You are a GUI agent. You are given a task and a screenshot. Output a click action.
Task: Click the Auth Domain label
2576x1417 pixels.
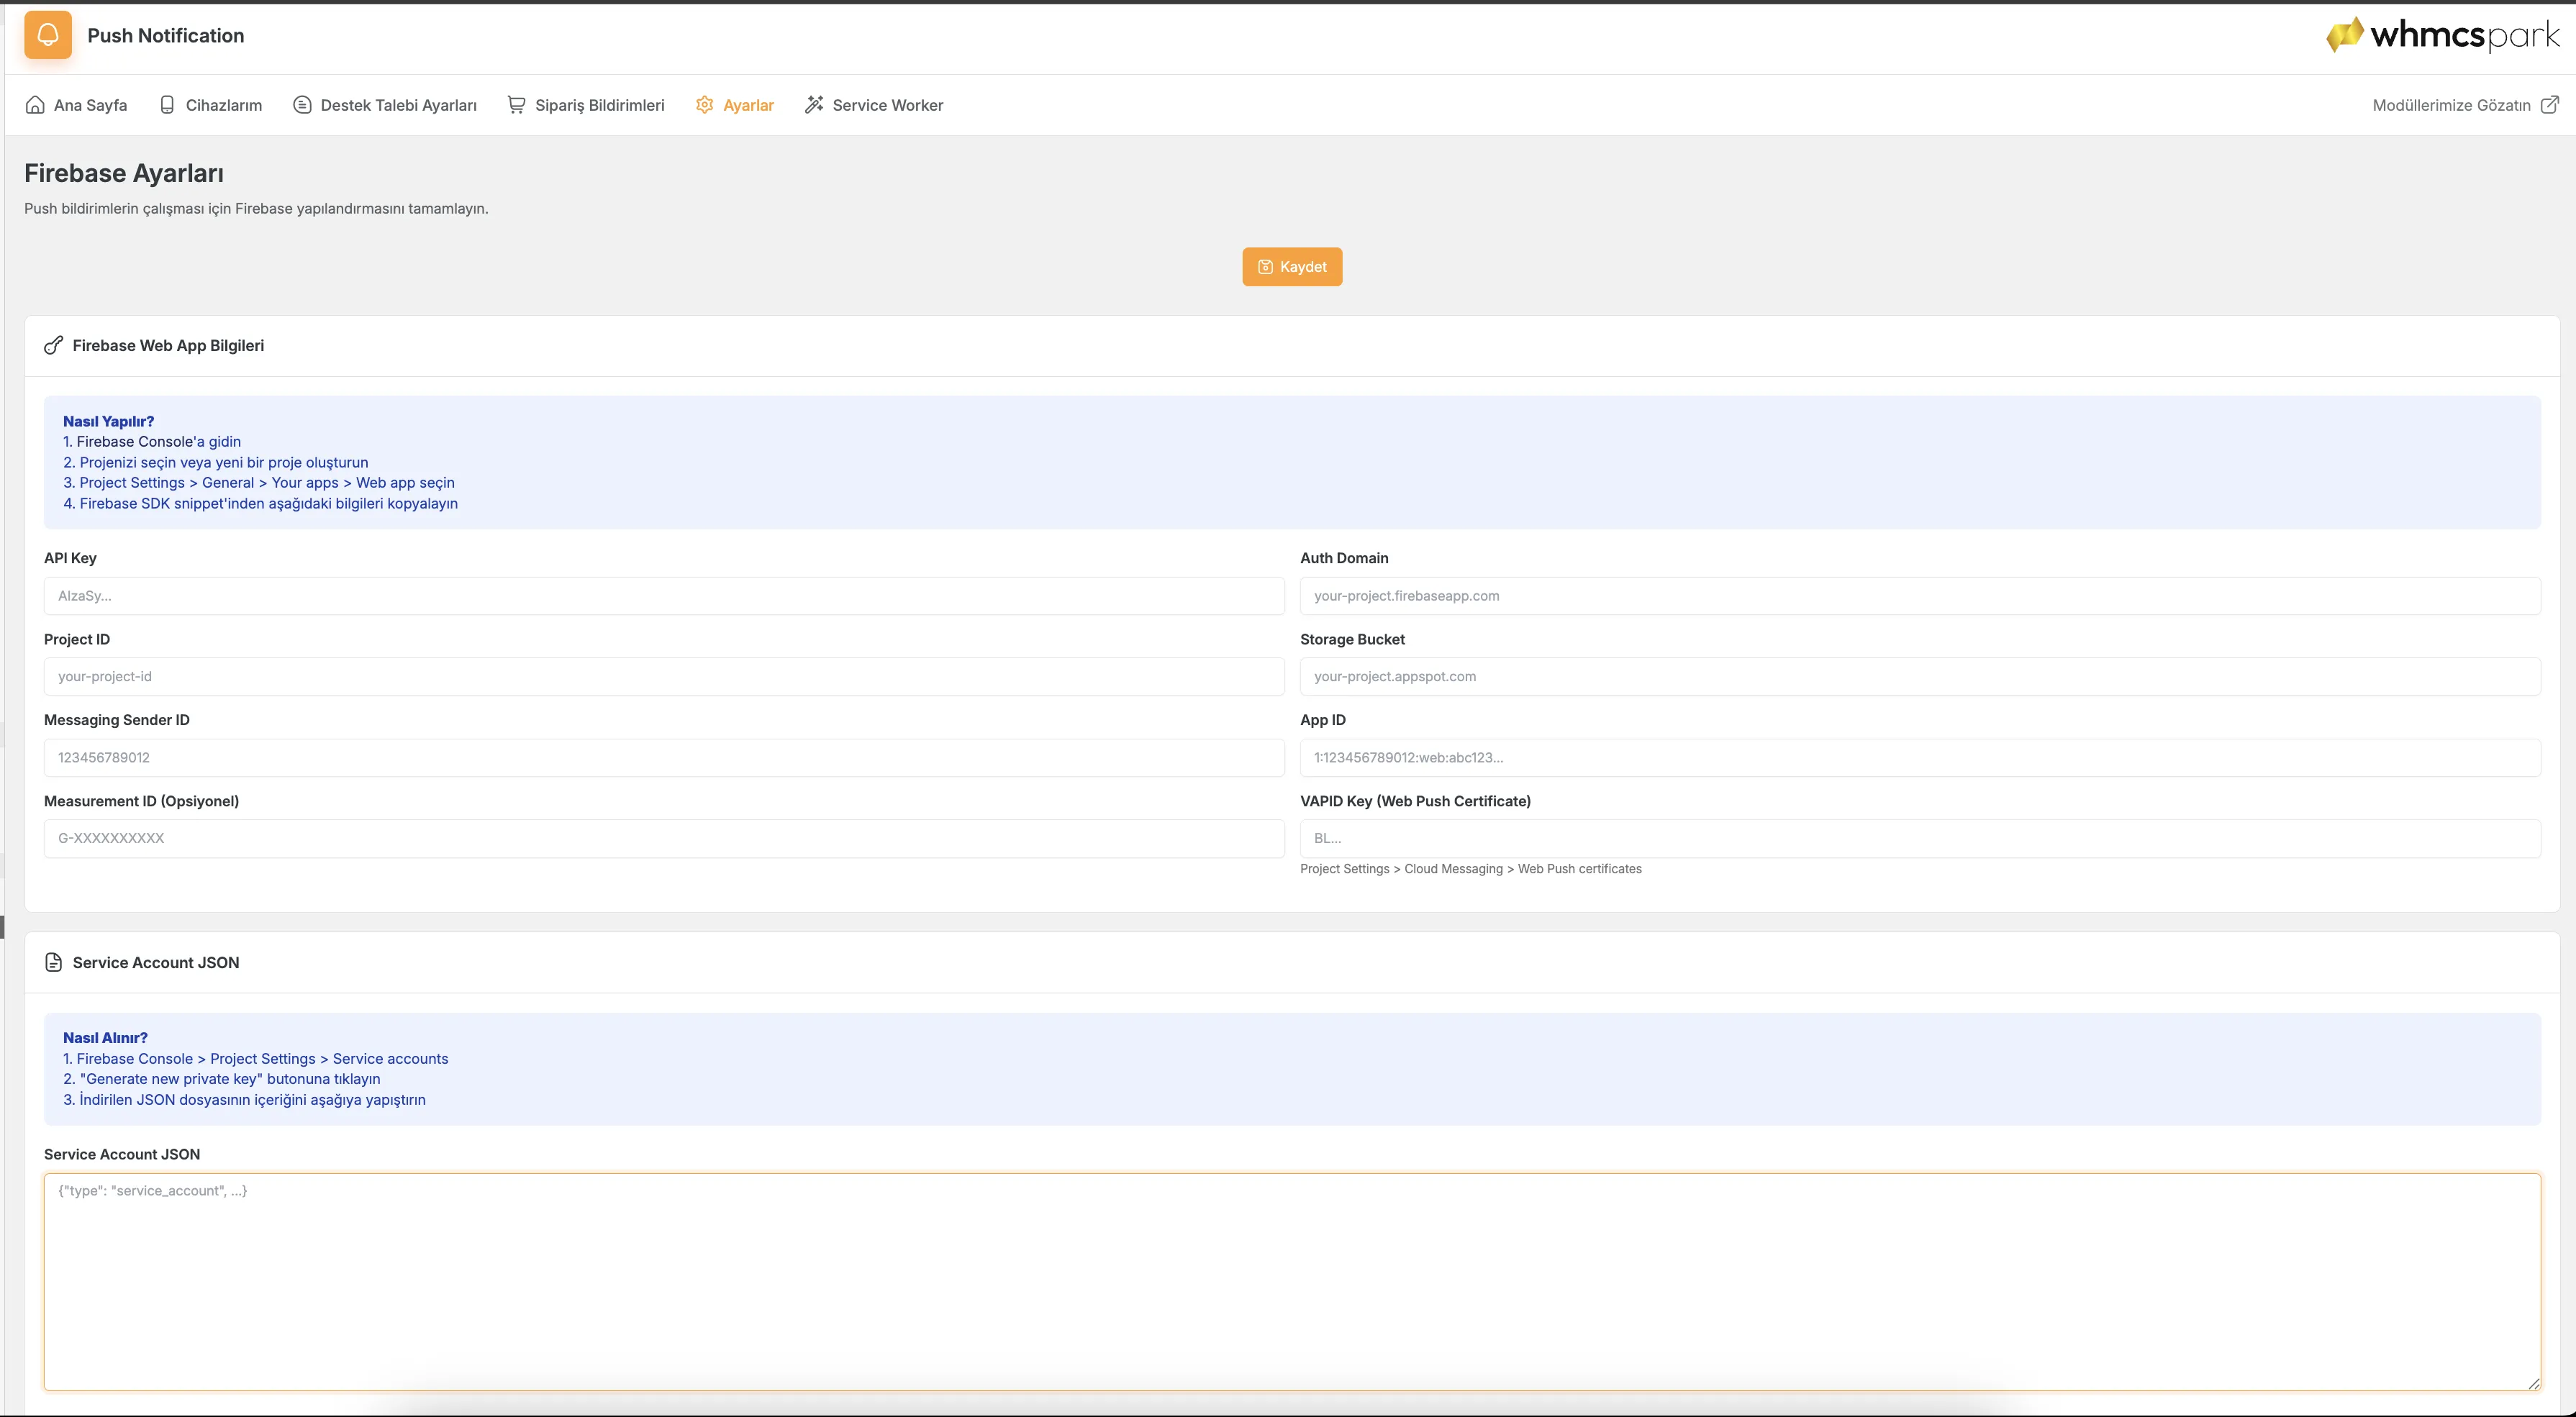coord(1344,557)
